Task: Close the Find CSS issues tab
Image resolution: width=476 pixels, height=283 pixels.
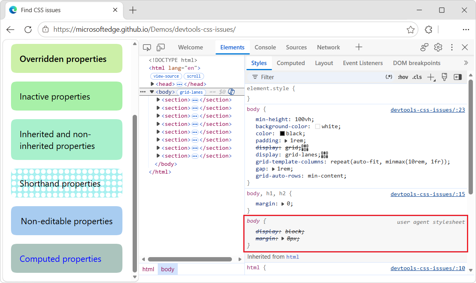Action: 115,10
